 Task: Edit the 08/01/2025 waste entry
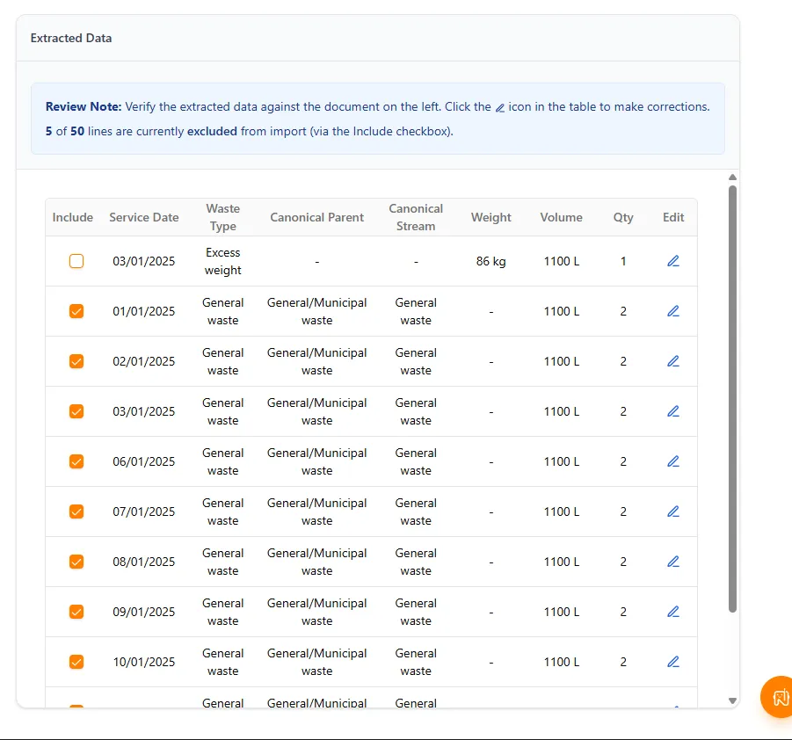click(672, 562)
